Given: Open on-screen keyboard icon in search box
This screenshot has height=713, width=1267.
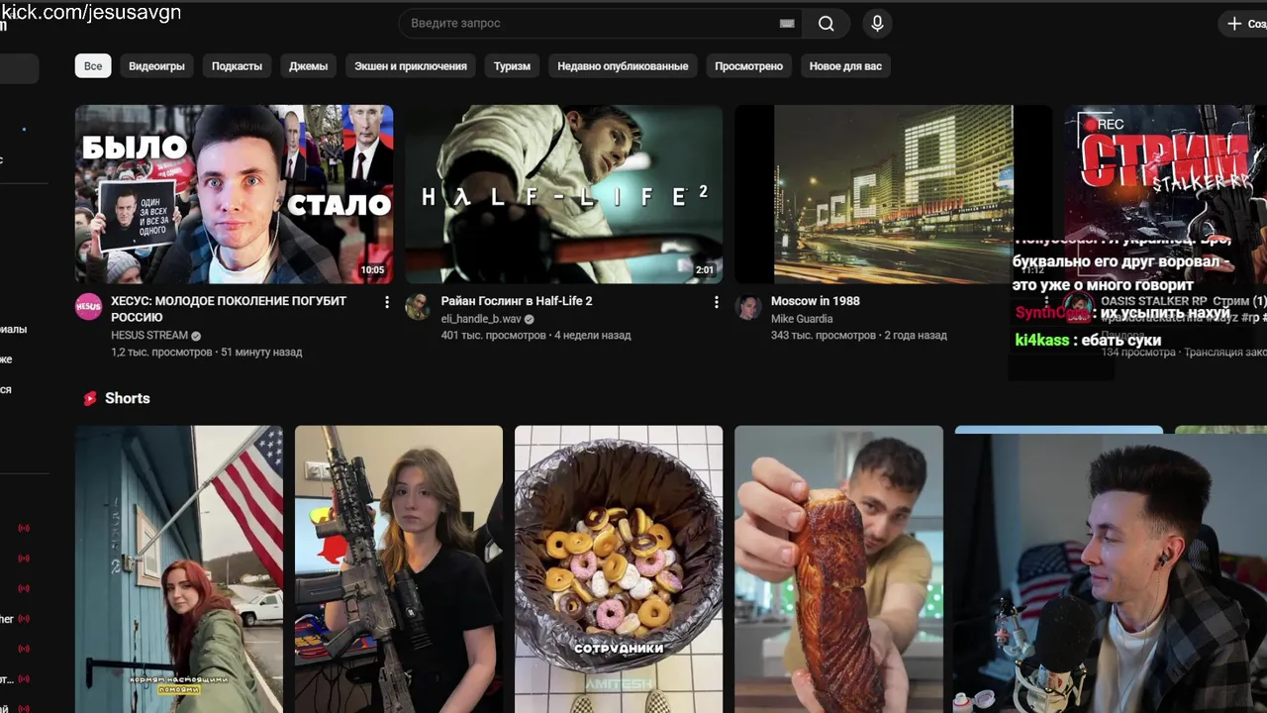Looking at the screenshot, I should tap(787, 24).
